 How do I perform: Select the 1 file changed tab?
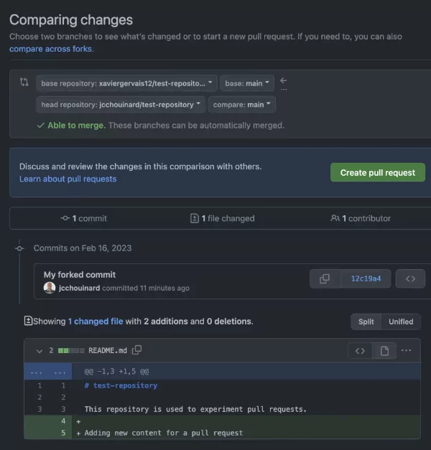[x=222, y=218]
